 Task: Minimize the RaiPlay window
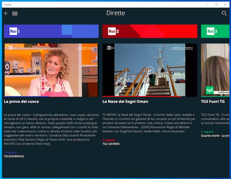[x=208, y=5]
